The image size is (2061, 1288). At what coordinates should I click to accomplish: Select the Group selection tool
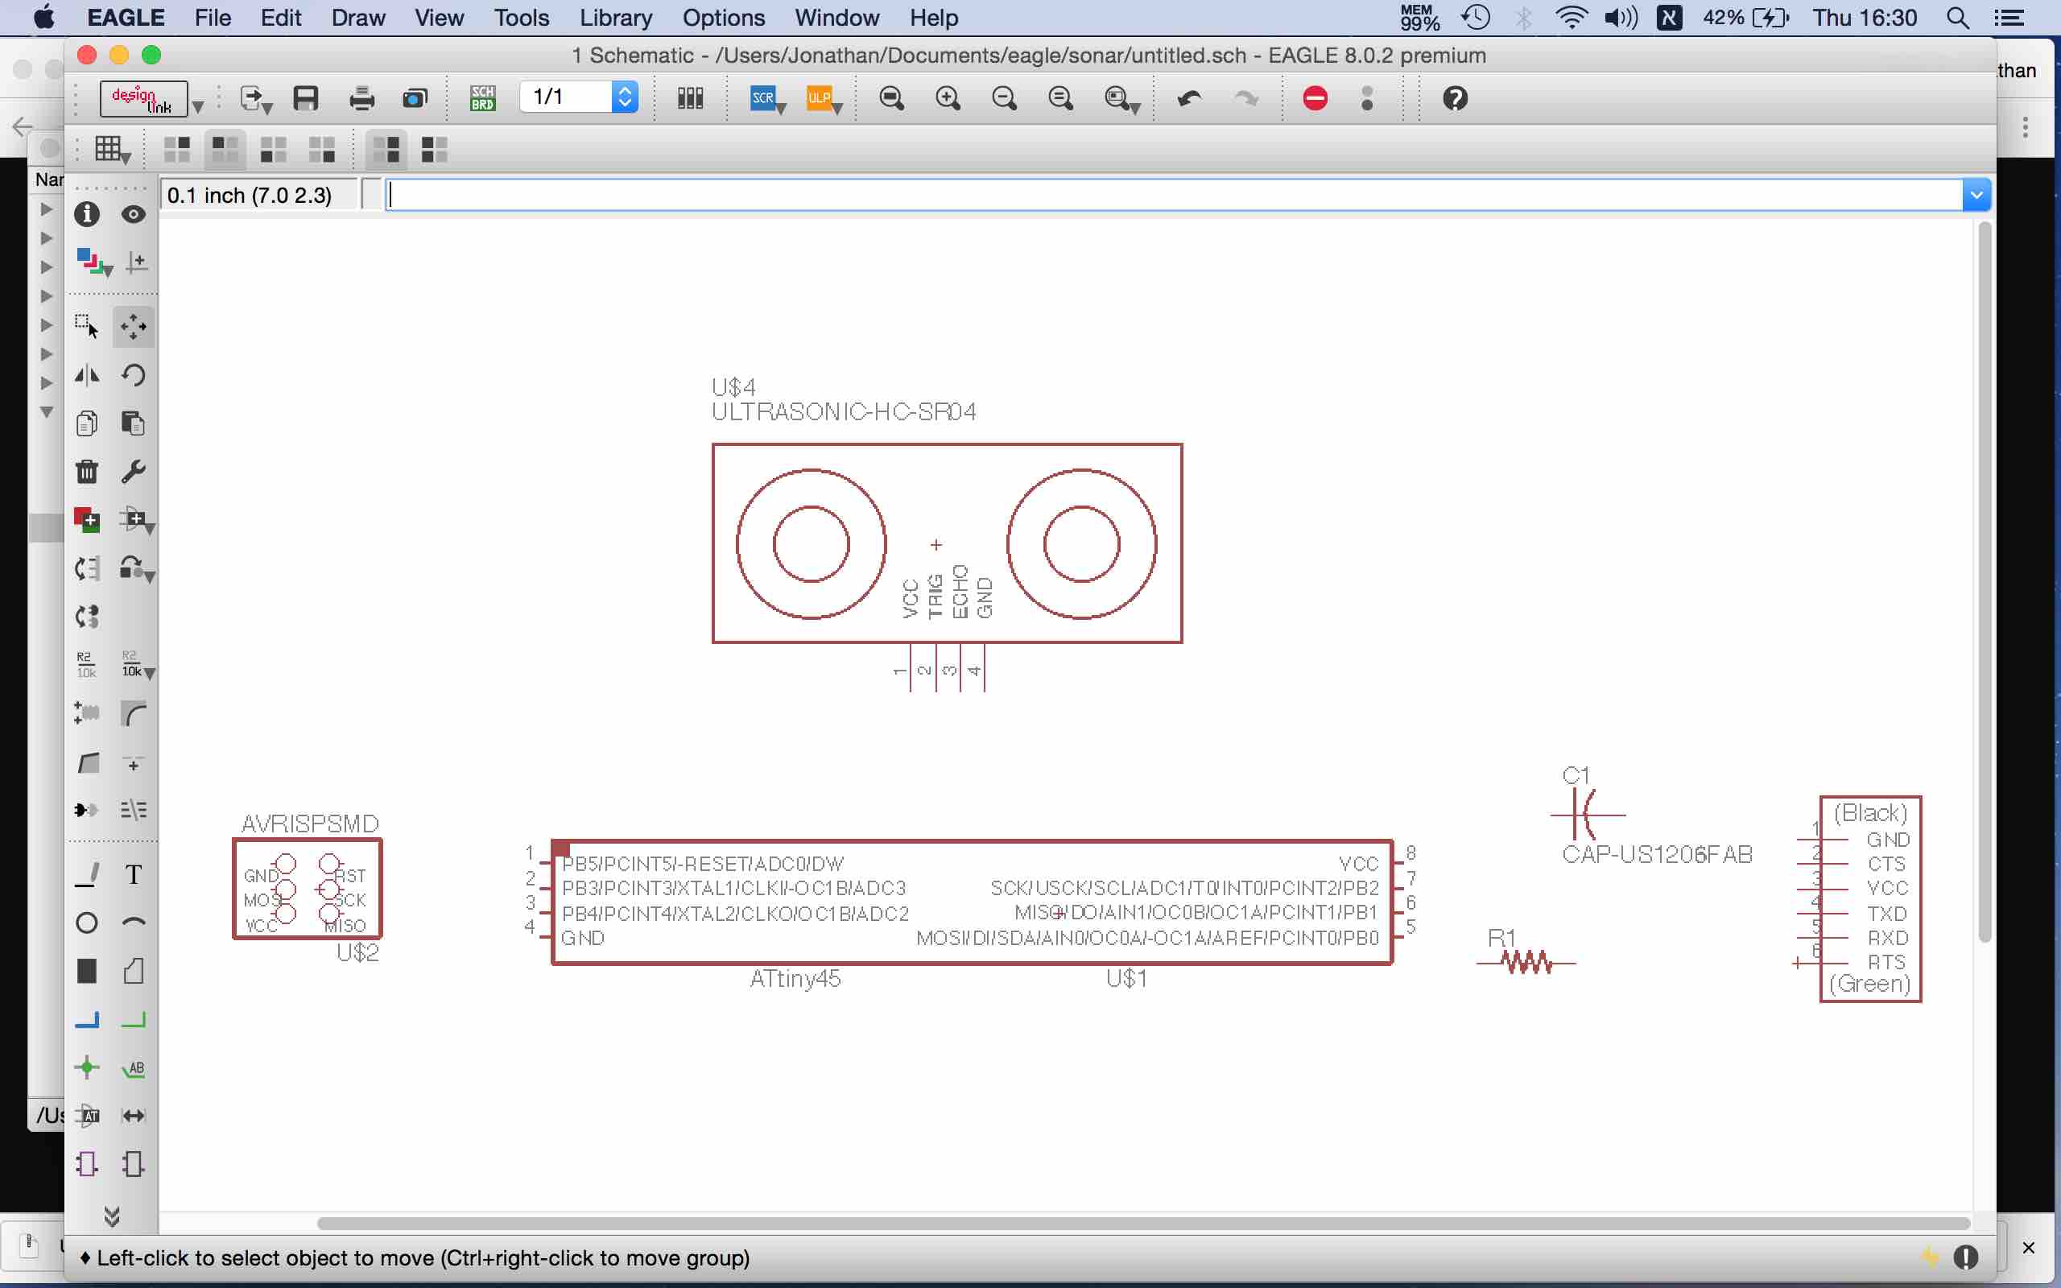[x=87, y=326]
